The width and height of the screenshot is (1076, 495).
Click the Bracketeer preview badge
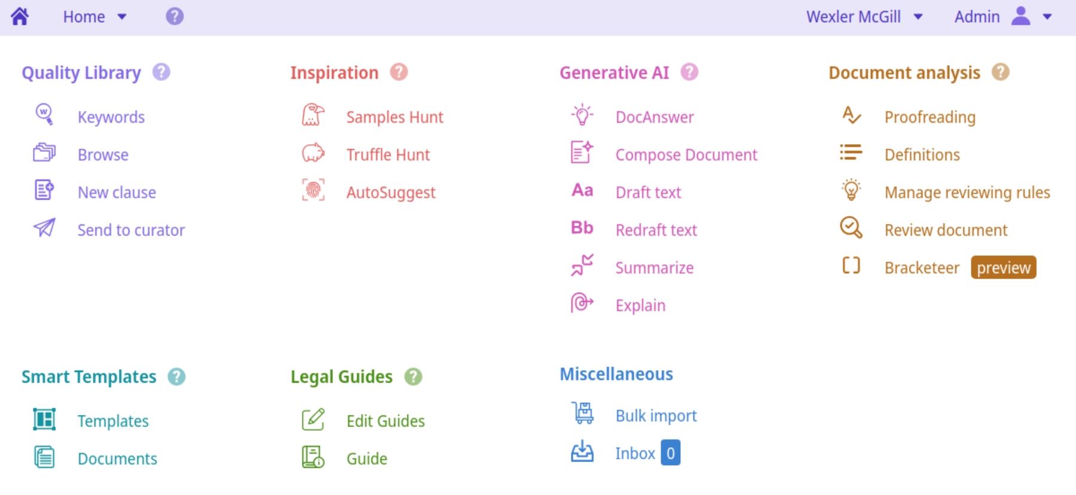[x=1003, y=268]
